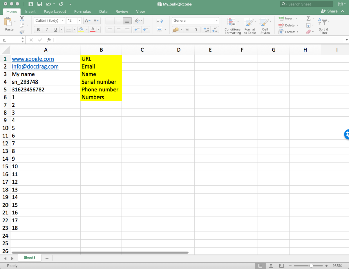Click the insert function fx icon
Screen dimensions: 349x269
click(x=49, y=40)
